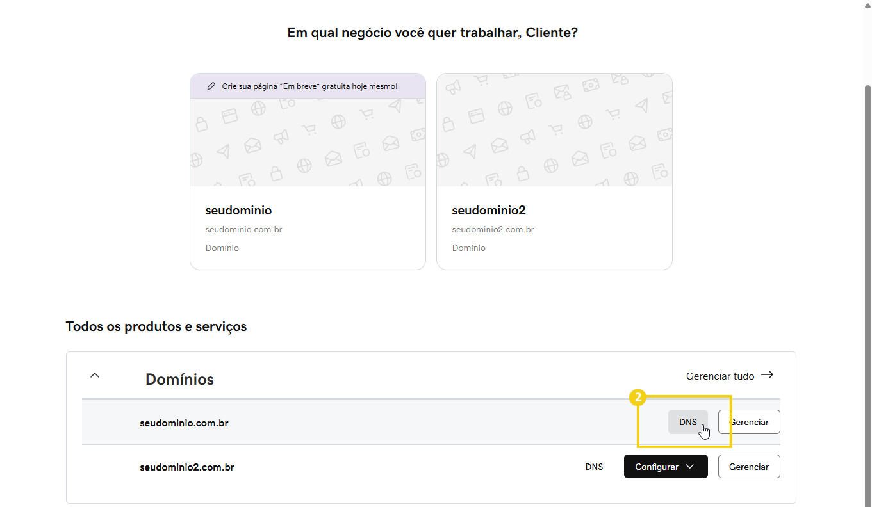Select the seudominio business card
872x507 pixels.
308,171
